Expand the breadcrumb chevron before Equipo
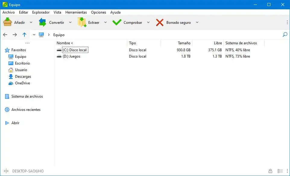This screenshot has width=290, height=176. 49,35
